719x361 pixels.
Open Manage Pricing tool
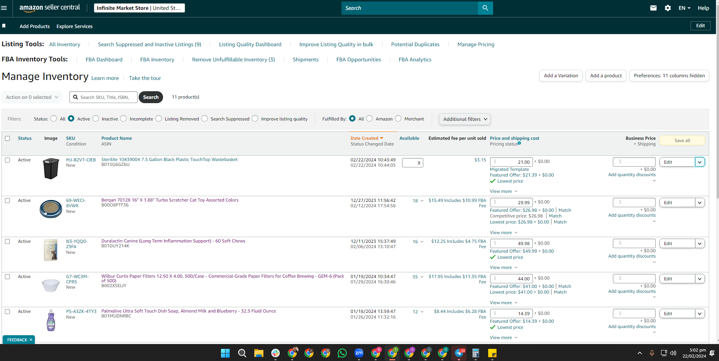click(x=476, y=44)
